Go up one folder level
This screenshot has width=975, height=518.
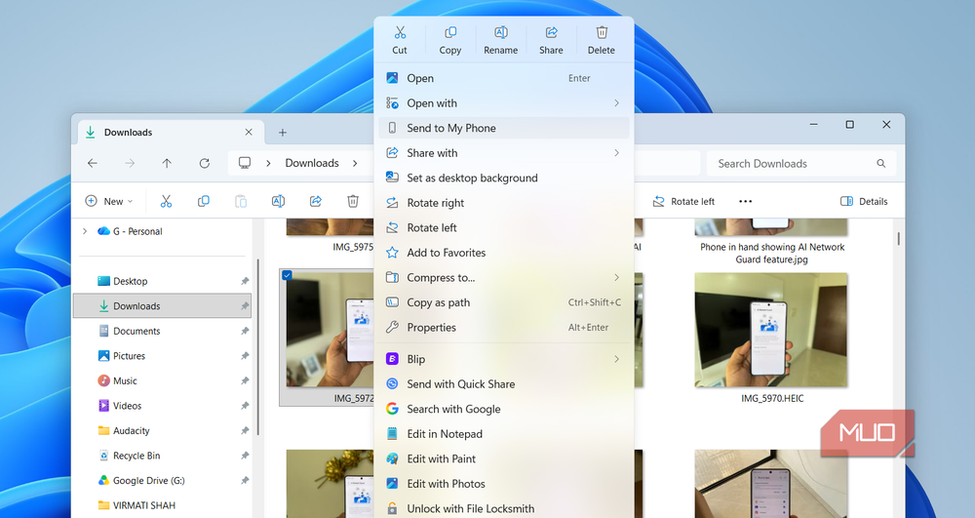[x=167, y=163]
